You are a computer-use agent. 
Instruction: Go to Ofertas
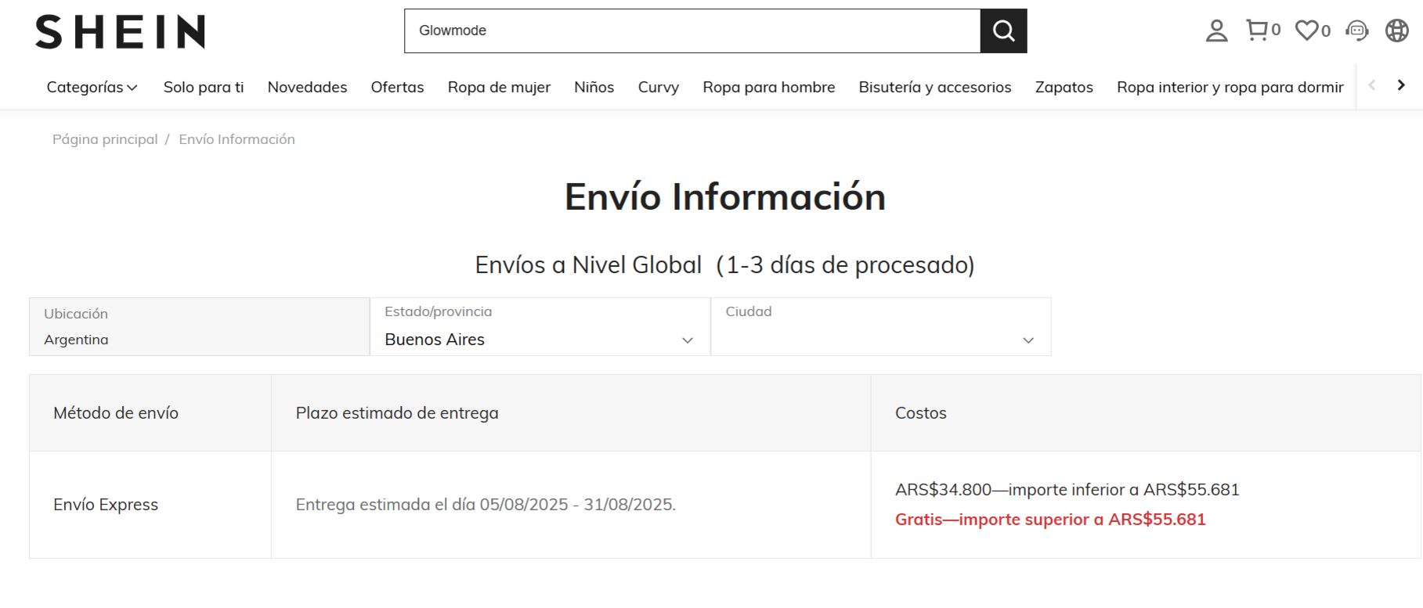(x=397, y=87)
